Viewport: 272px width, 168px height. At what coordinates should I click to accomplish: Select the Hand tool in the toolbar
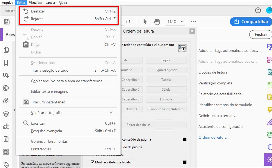pyautogui.click(x=157, y=22)
